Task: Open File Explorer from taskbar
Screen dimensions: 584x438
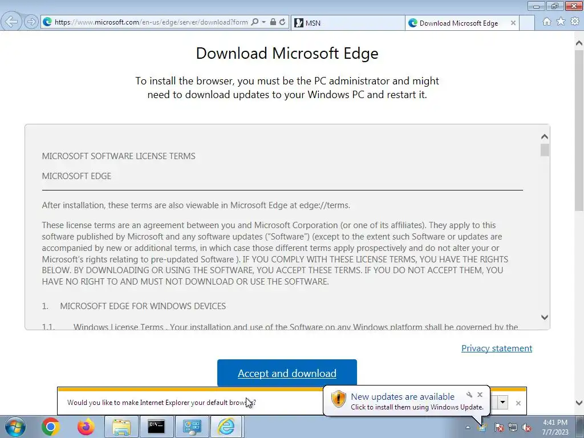Action: (x=121, y=427)
